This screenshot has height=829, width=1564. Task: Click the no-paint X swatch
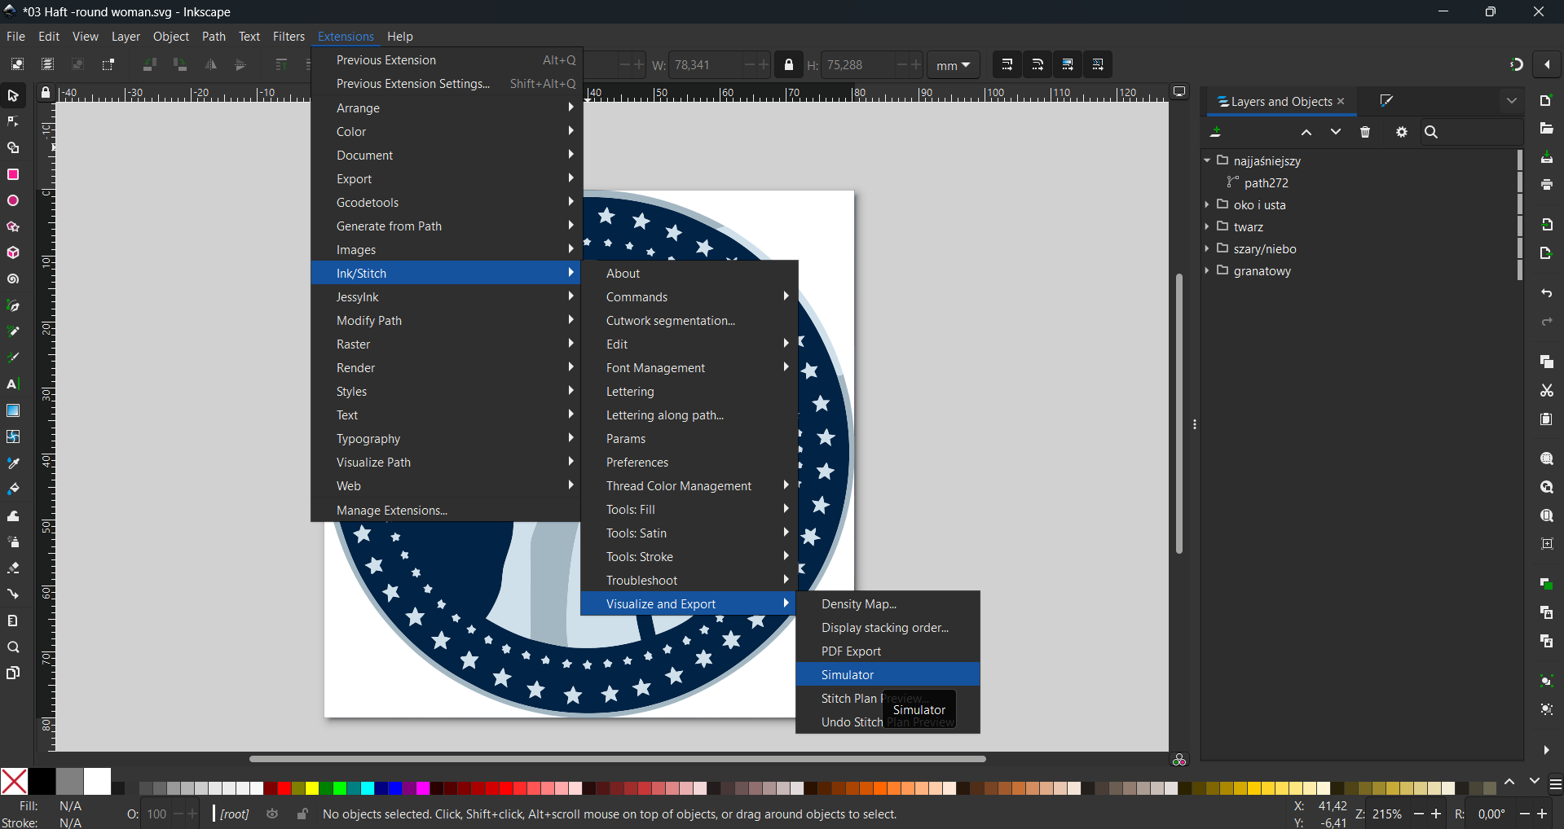[14, 781]
